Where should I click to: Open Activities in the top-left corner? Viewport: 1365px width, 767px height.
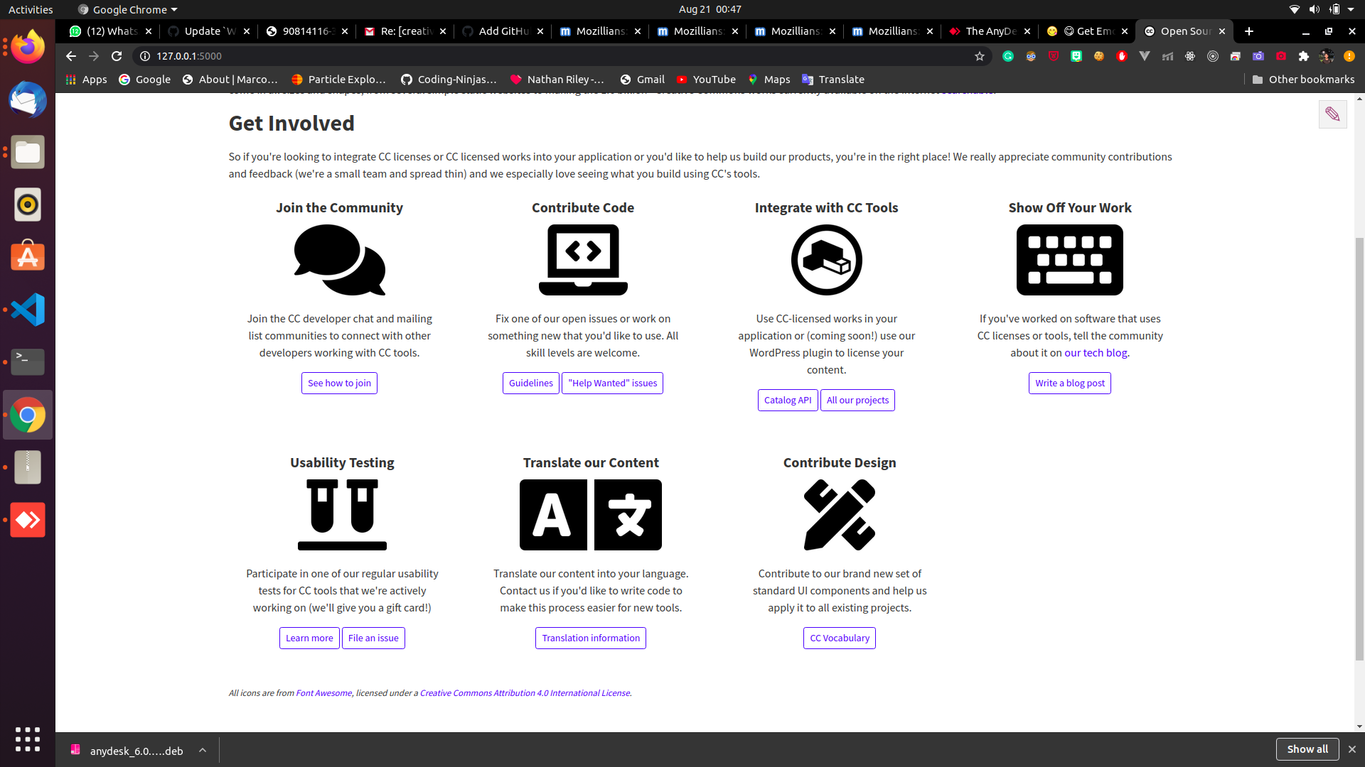click(31, 9)
